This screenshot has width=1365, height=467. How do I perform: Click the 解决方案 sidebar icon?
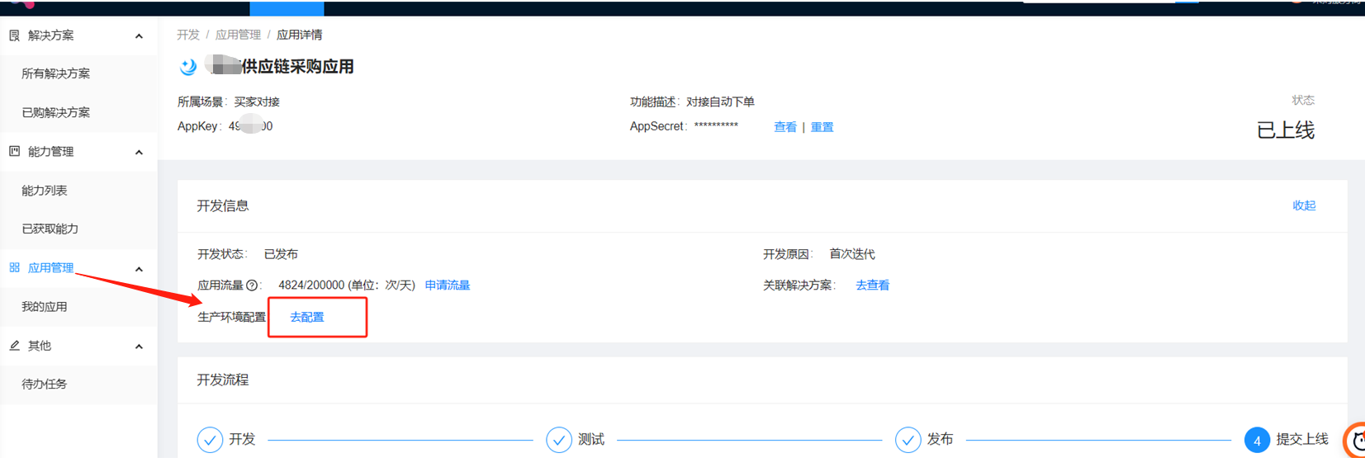click(x=14, y=35)
